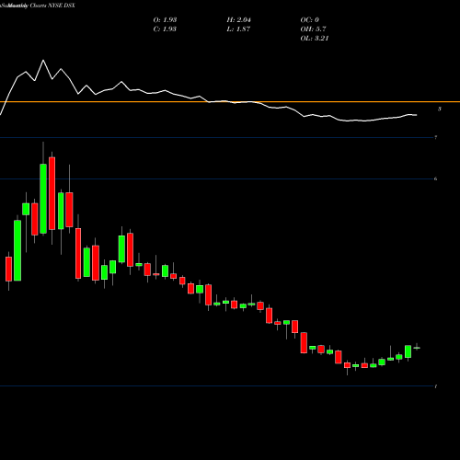
Task: Click the 'H: 2.04' high value
Action: point(238,20)
